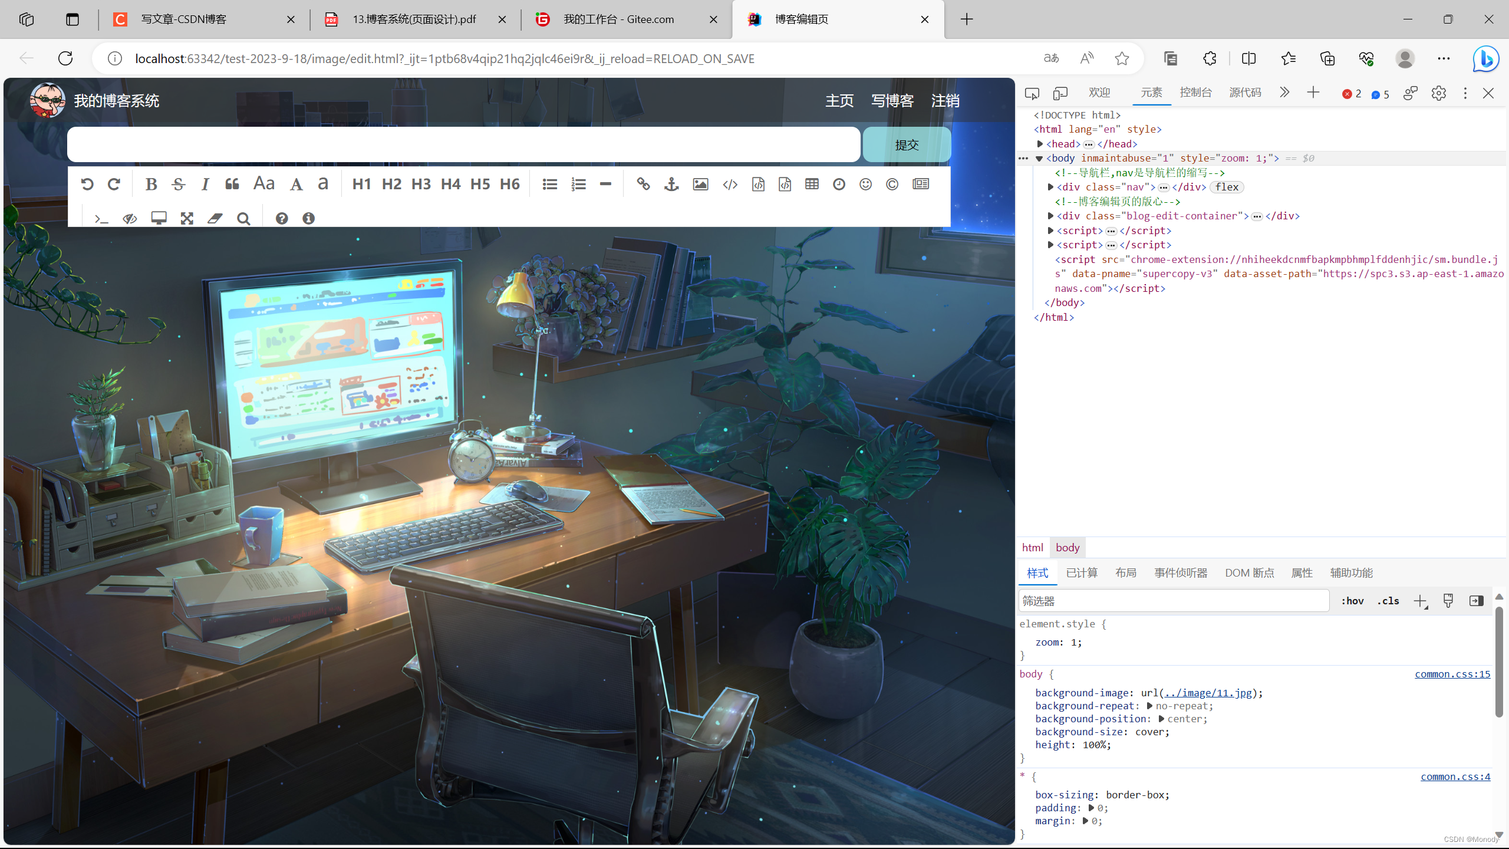Screen dimensions: 1509x849
Task: Toggle the .cls element classes panel
Action: coord(1388,601)
